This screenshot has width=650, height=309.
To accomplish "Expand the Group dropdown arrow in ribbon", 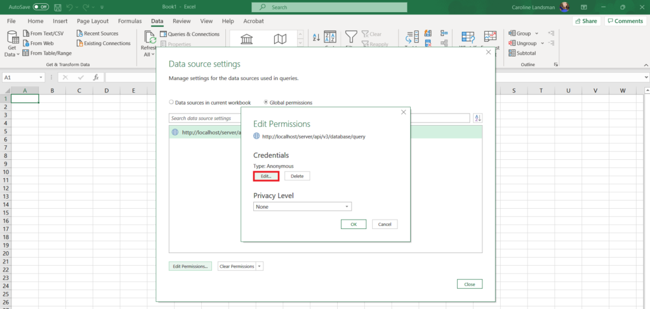I will pyautogui.click(x=536, y=34).
